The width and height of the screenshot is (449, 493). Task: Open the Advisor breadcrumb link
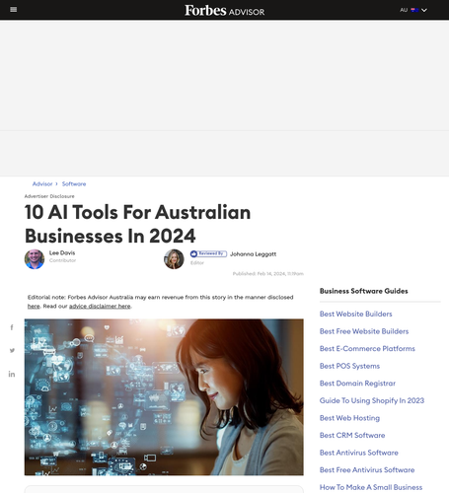(42, 184)
